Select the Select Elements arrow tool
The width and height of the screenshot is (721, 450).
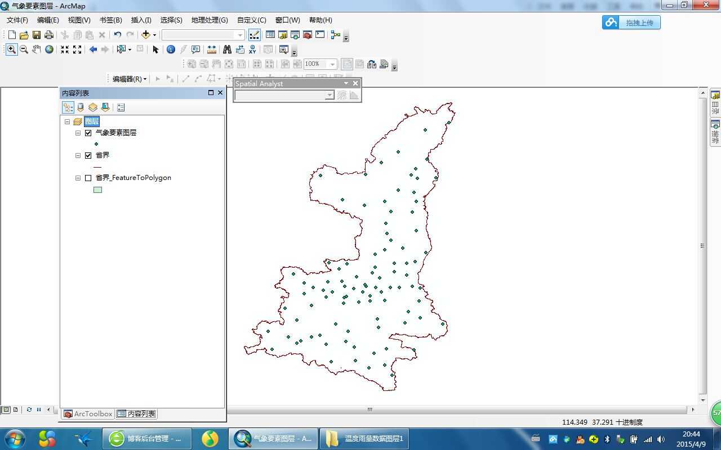156,49
